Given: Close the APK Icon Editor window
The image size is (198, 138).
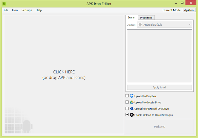Looking at the screenshot, I should pos(191,3).
